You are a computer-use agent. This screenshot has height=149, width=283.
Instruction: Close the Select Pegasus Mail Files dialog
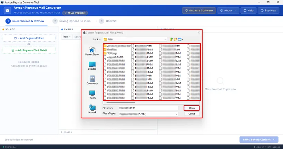click(x=199, y=32)
